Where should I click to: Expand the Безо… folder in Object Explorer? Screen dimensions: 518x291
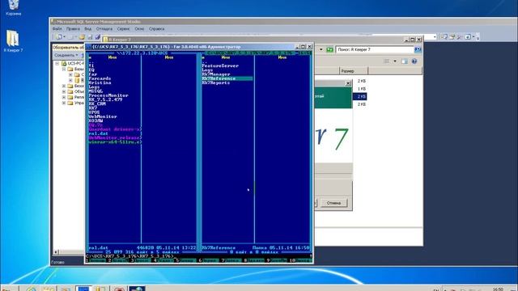pos(64,86)
